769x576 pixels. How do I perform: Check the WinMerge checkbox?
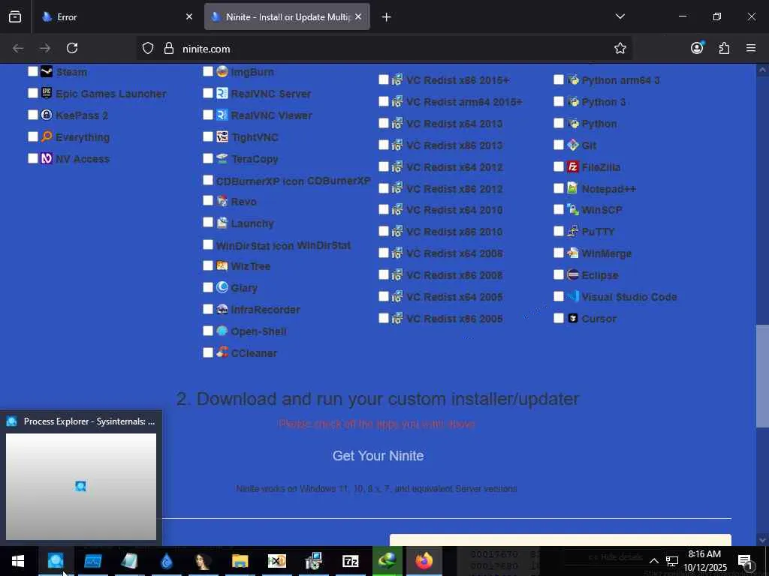point(559,253)
